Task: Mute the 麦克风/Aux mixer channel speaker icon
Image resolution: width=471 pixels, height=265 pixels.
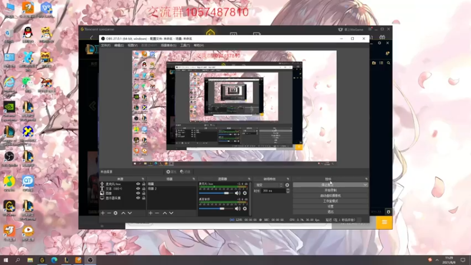Action: [238, 193]
